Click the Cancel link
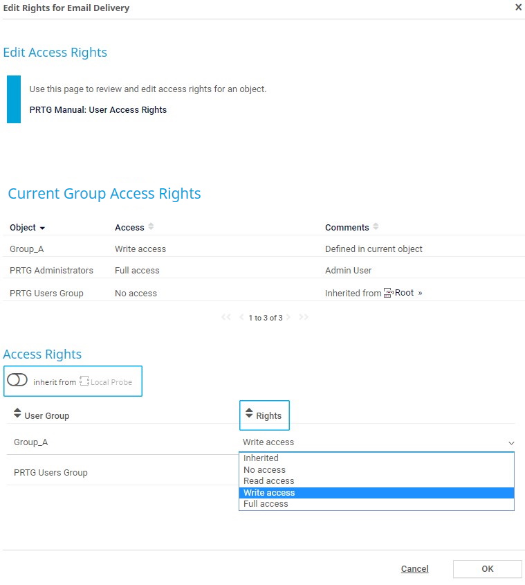Screen dimensions: 525x585 pyautogui.click(x=414, y=569)
